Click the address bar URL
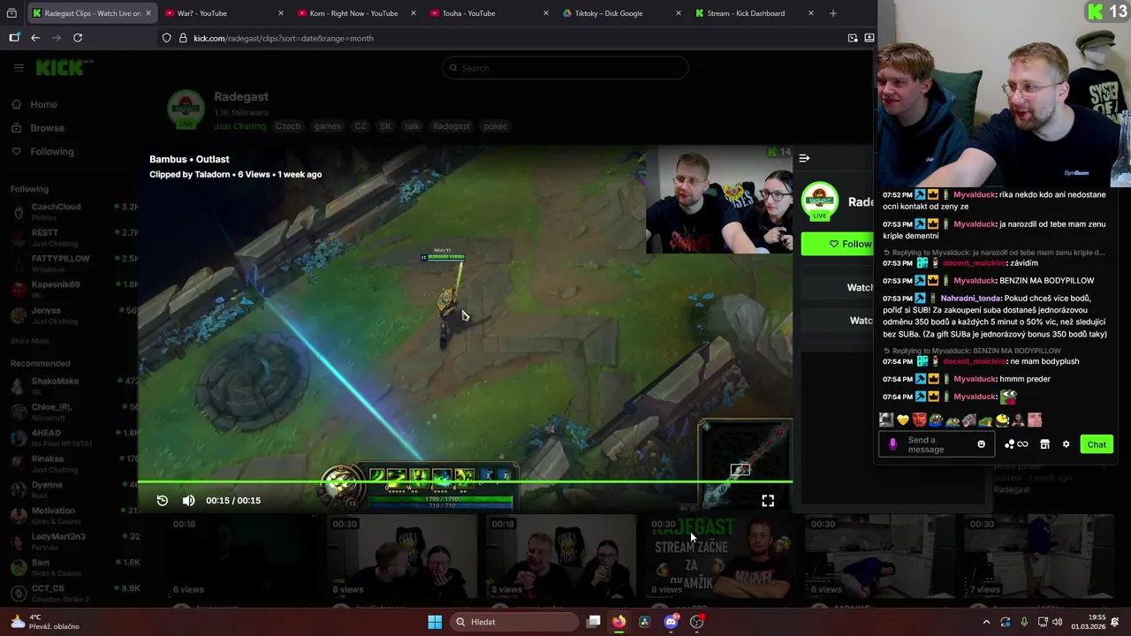 pos(284,38)
